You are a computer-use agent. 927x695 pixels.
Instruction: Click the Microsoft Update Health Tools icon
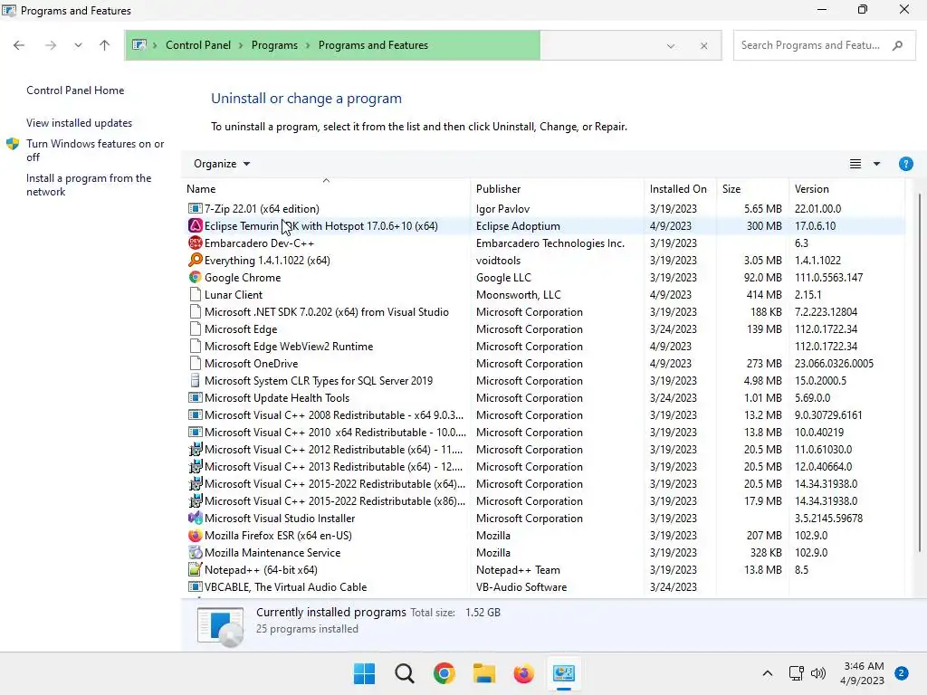pyautogui.click(x=195, y=398)
